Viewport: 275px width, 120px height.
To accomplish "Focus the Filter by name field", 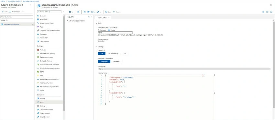I will pyautogui.click(x=16, y=17).
